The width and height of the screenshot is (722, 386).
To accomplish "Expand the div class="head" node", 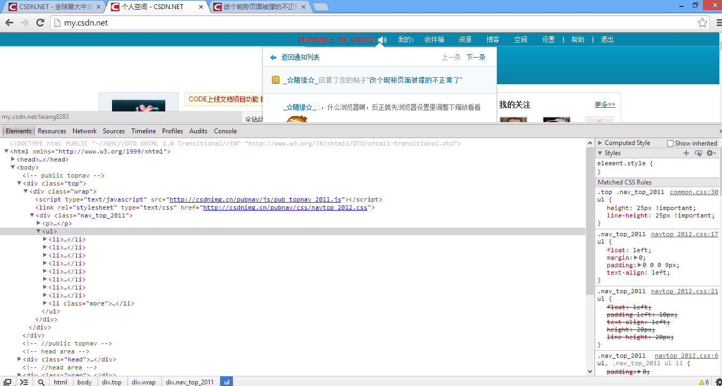I will point(19,359).
